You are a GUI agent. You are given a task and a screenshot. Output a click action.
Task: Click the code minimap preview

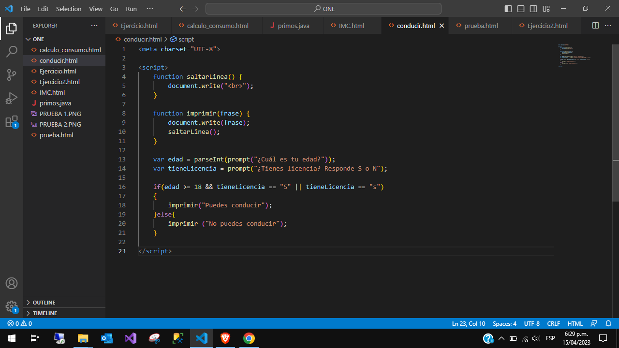tap(574, 55)
